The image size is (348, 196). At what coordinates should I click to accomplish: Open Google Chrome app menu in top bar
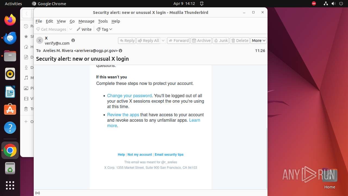[49, 4]
